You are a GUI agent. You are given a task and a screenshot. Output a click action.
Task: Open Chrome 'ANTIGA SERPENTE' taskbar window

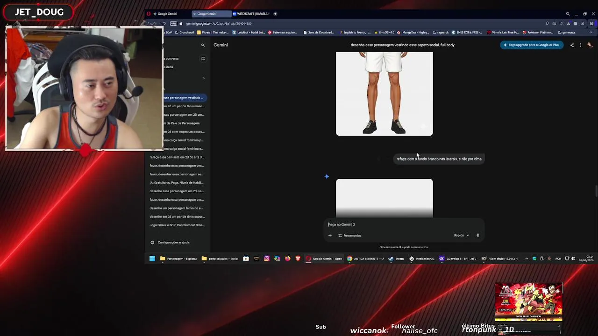(x=366, y=259)
